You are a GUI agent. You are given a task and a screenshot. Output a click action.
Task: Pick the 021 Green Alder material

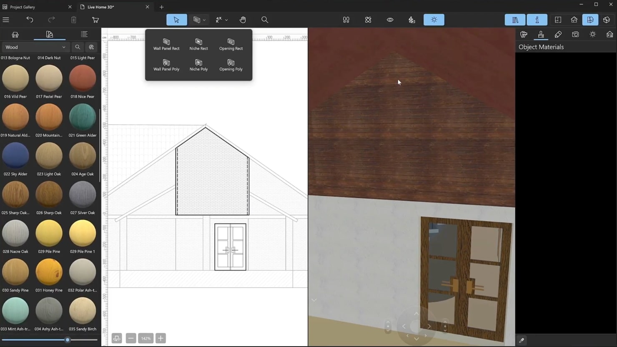(83, 117)
